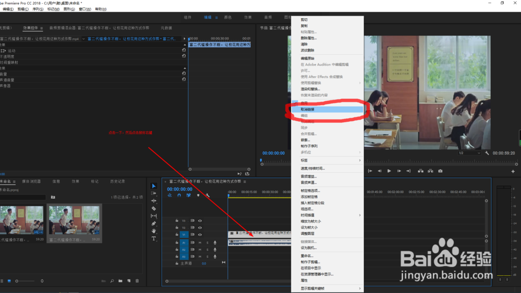Viewport: 521px width, 293px height.
Task: Reset the Channel Volume effect parameters
Action: click(x=184, y=79)
